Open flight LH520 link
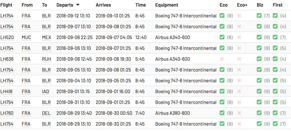 point(7,37)
